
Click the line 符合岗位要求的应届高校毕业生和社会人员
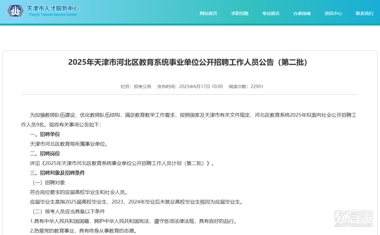(x=79, y=192)
